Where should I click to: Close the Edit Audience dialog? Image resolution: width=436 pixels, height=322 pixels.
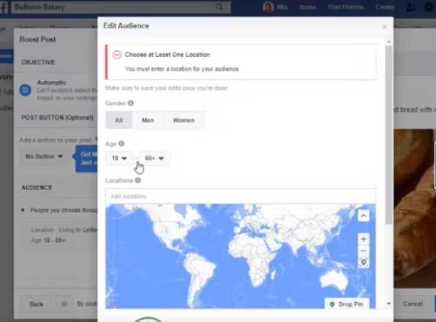click(x=384, y=27)
